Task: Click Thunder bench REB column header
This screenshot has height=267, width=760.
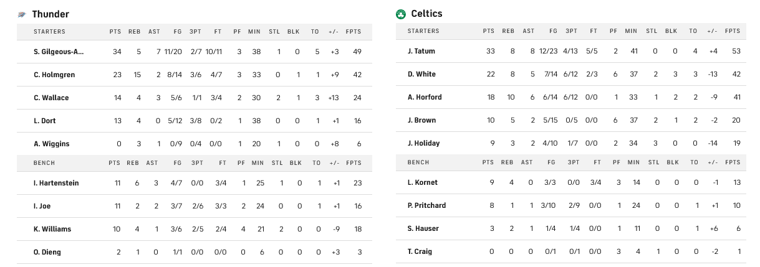Action: (134, 162)
